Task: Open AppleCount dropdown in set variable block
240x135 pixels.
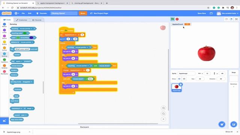Action: coord(70,35)
